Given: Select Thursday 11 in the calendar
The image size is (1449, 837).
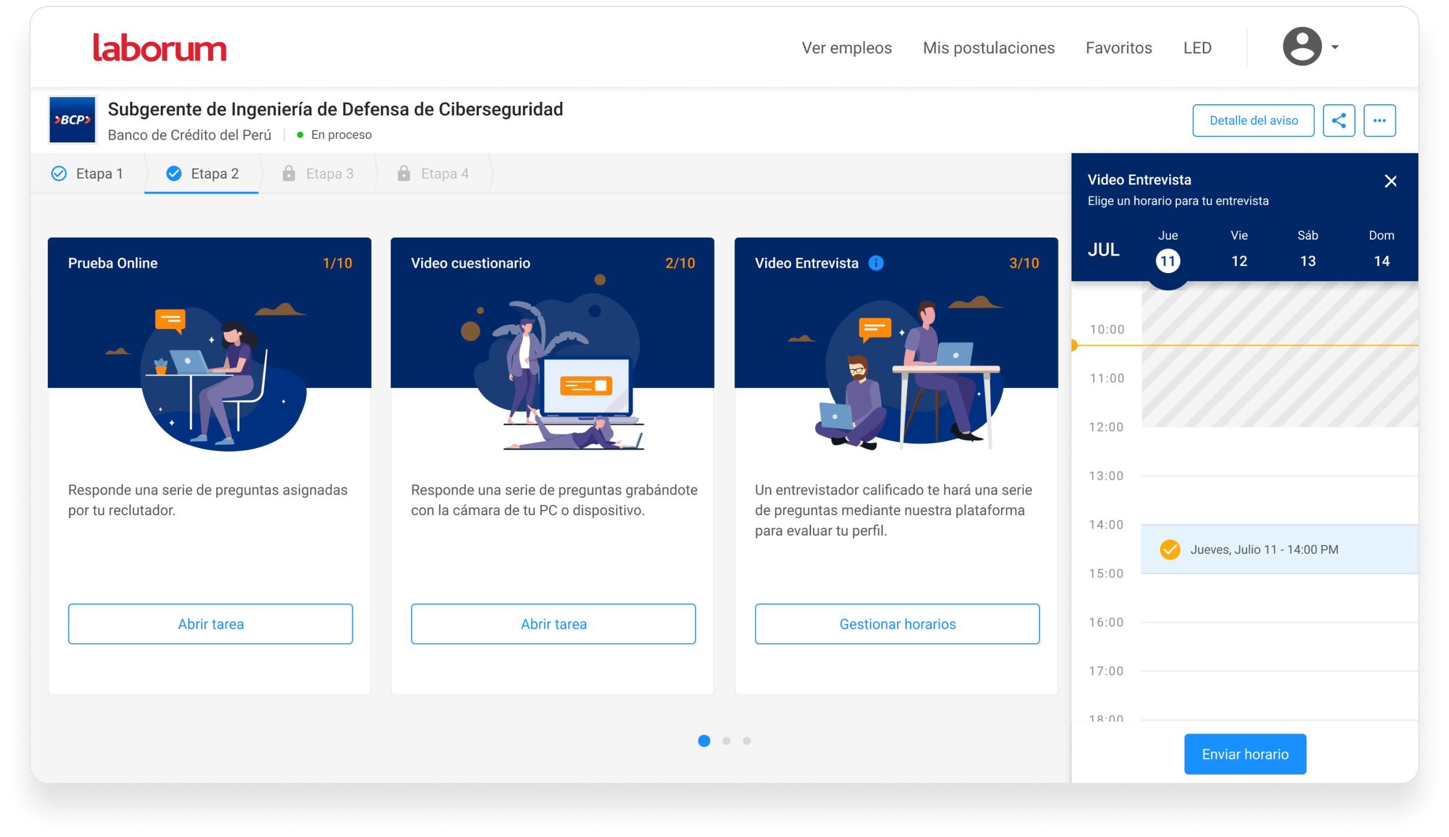Looking at the screenshot, I should click(x=1167, y=261).
